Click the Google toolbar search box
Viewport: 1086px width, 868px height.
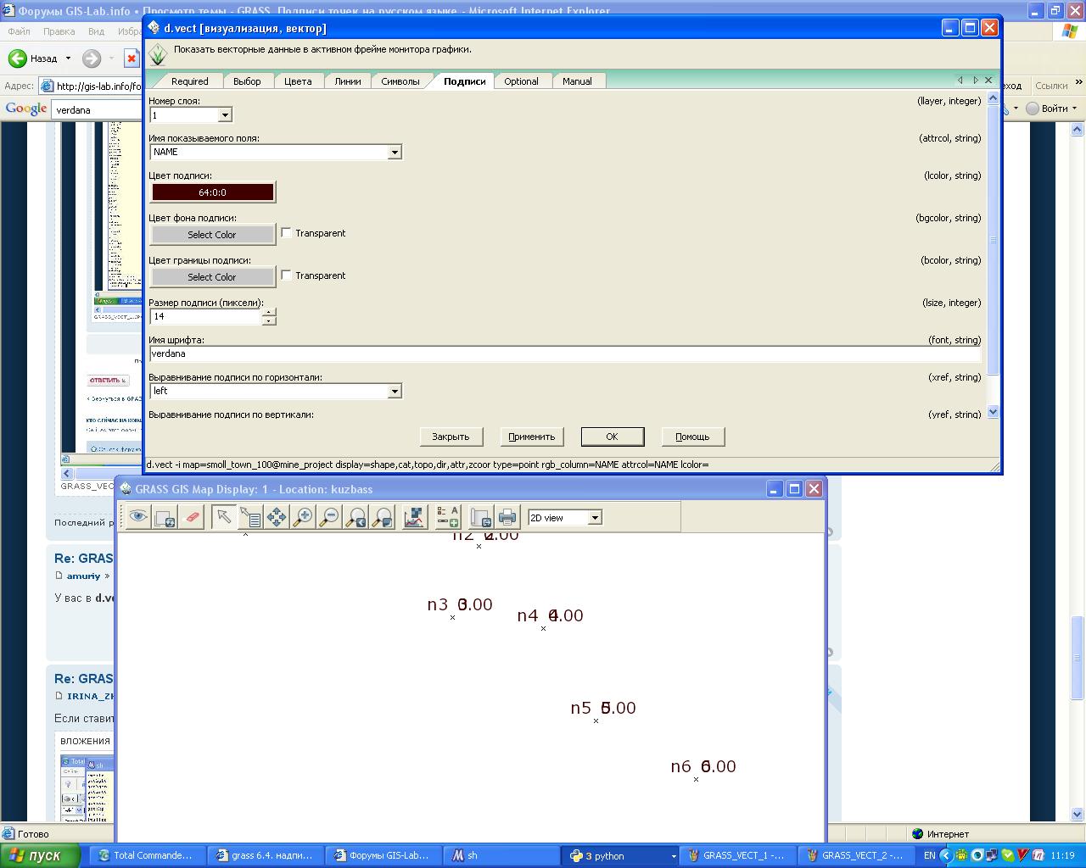tap(97, 109)
